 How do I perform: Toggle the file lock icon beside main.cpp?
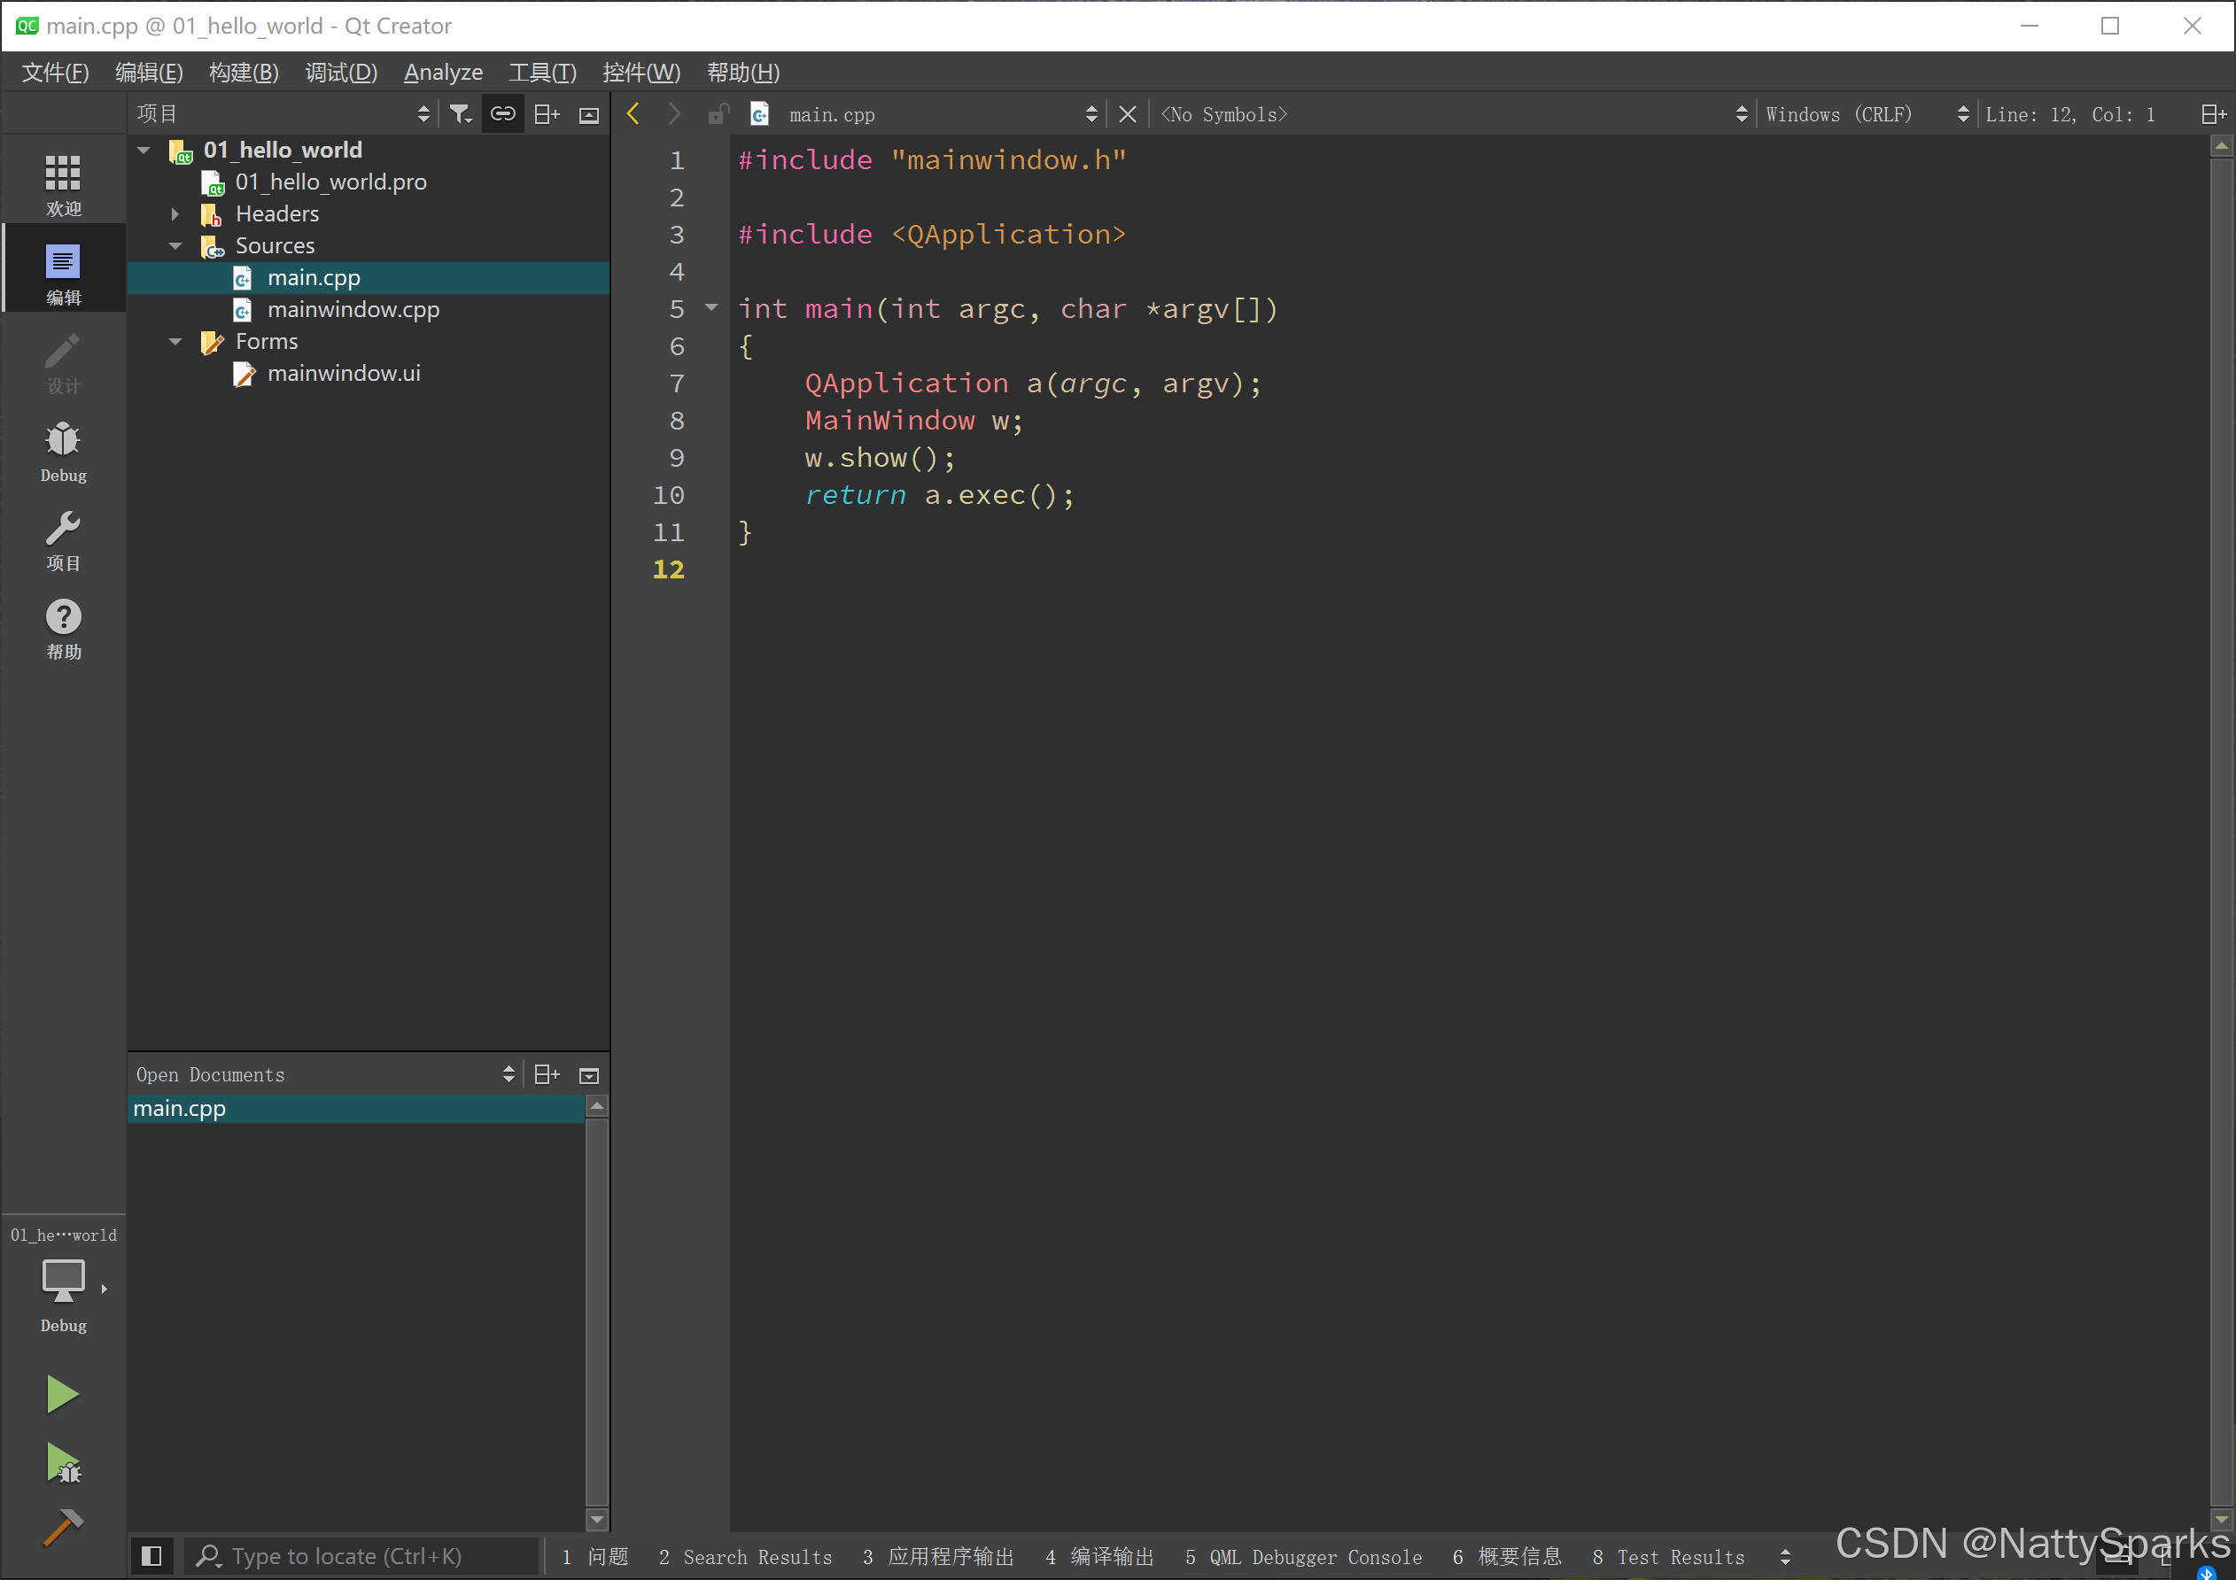pyautogui.click(x=718, y=114)
